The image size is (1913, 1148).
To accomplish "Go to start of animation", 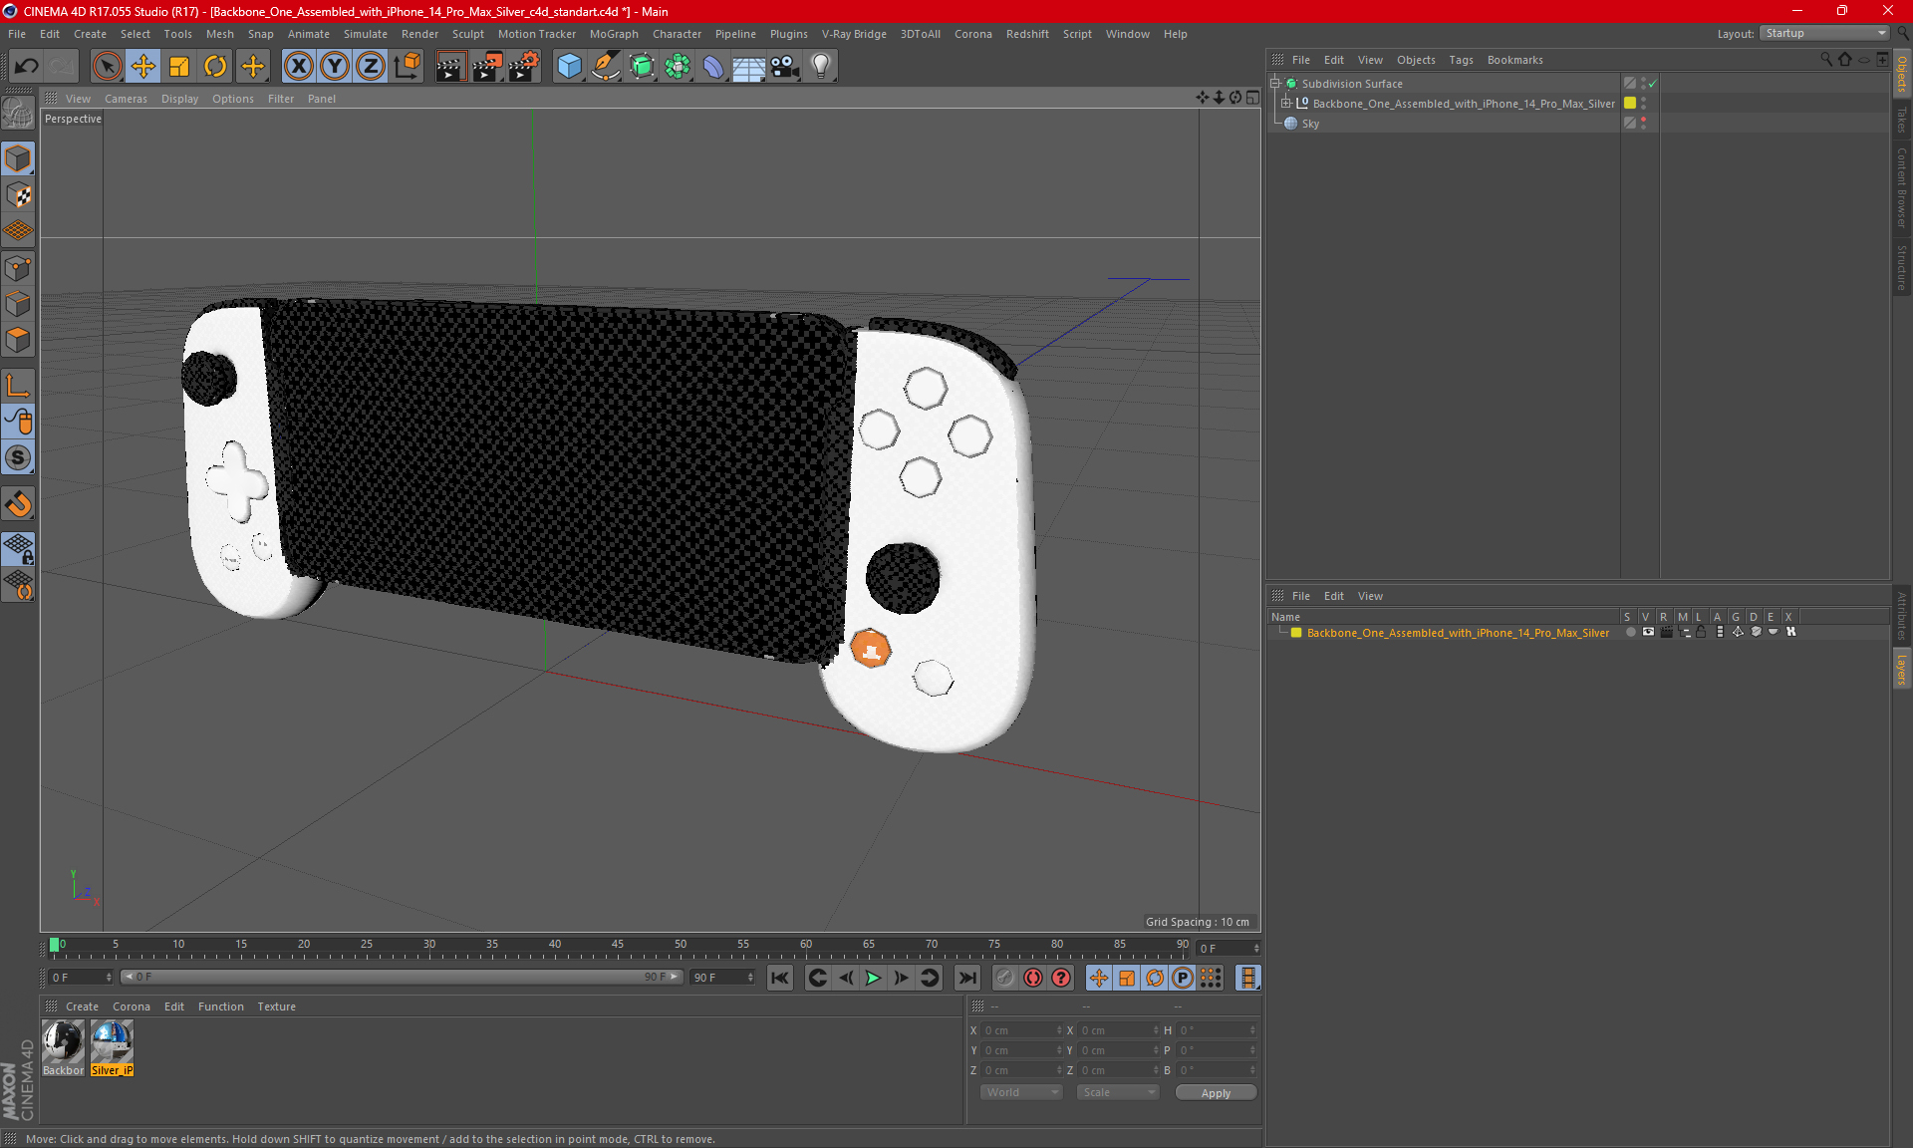I will point(780,978).
